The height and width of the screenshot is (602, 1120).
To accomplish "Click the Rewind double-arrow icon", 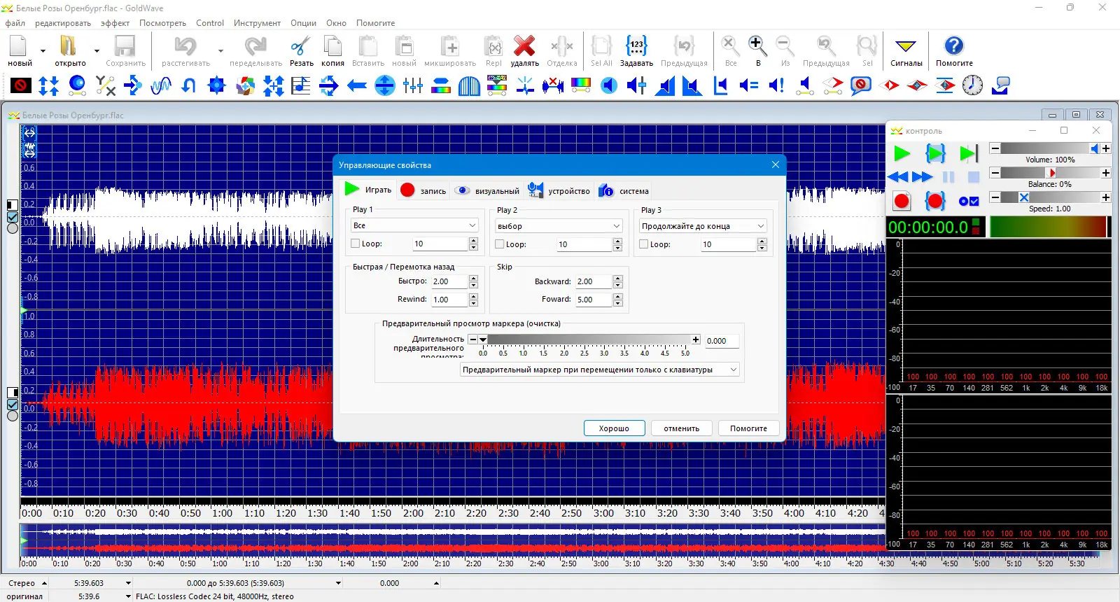I will (897, 177).
